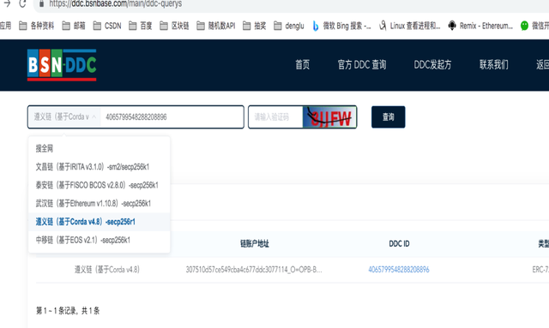Collapse the chain selector dropdown 遵义链
This screenshot has width=549, height=328.
tap(64, 116)
